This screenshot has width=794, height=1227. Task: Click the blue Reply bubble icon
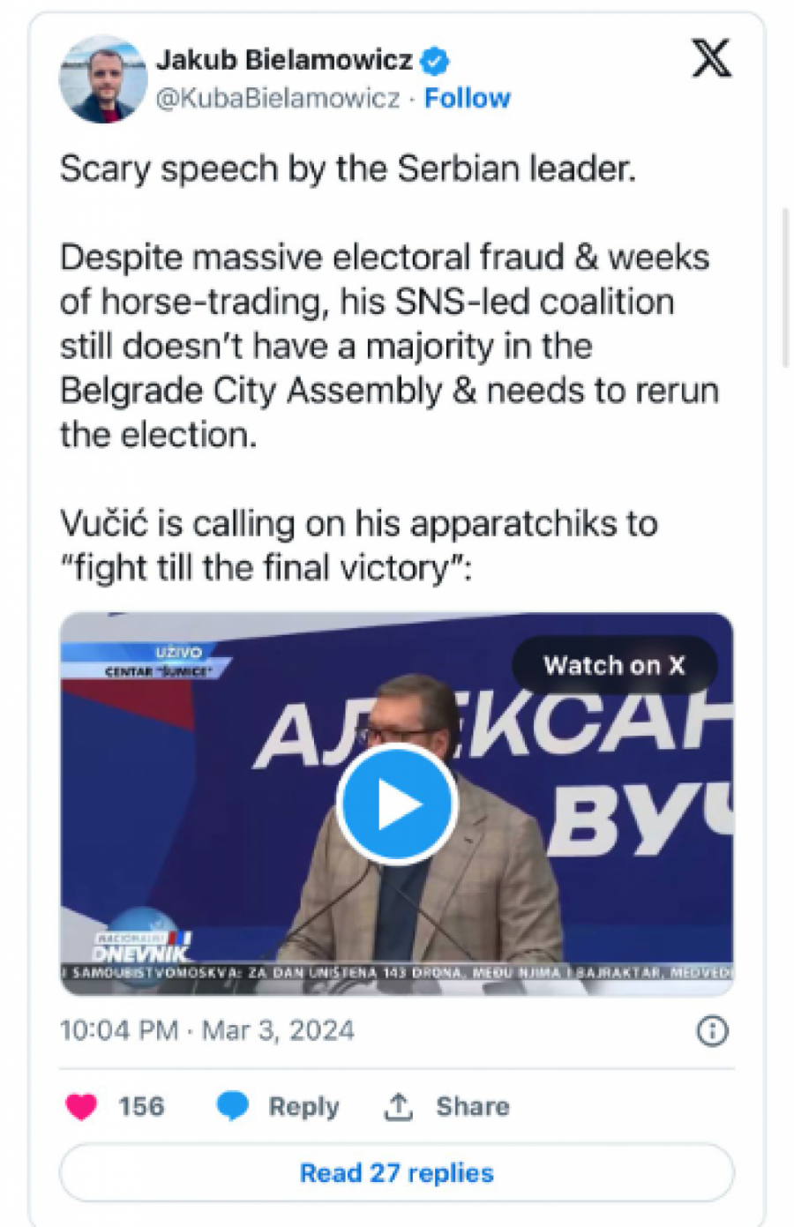[232, 1105]
